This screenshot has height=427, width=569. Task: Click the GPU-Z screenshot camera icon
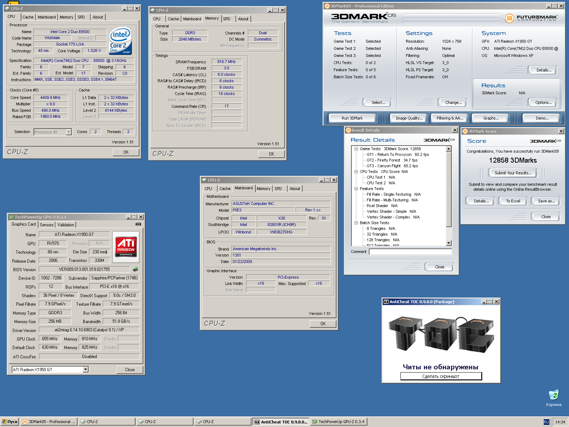pos(138,224)
